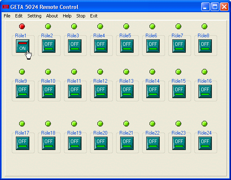Activate the Röle15 relay switch
This screenshot has height=180, width=231.
click(x=179, y=92)
